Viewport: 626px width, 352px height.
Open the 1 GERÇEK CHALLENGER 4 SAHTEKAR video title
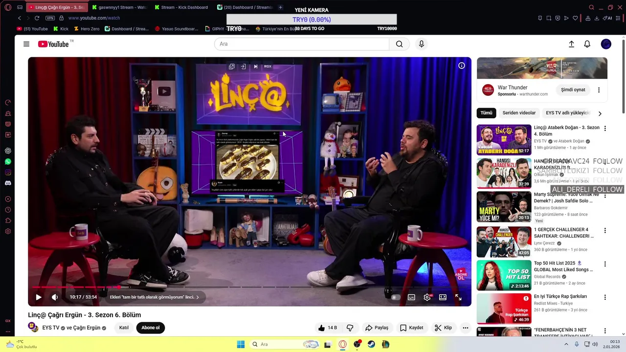click(x=564, y=233)
